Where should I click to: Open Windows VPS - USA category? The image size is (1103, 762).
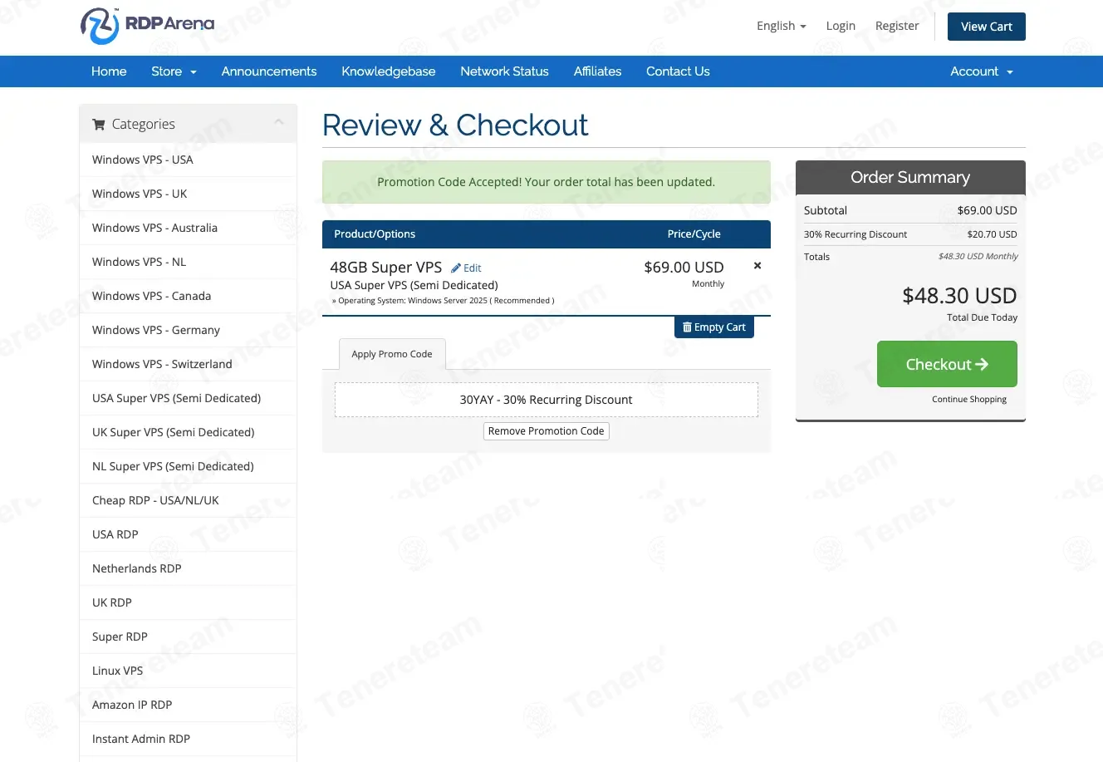[188, 160]
